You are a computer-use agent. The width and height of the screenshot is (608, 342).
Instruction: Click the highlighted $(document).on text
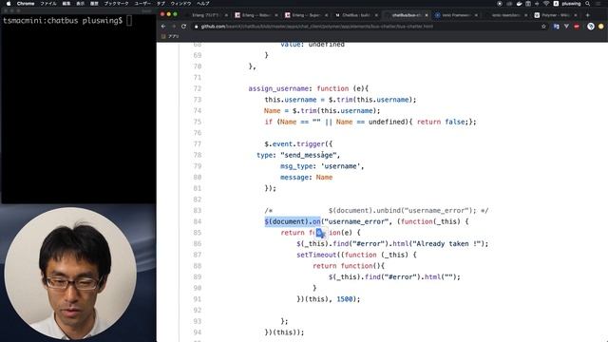click(293, 221)
